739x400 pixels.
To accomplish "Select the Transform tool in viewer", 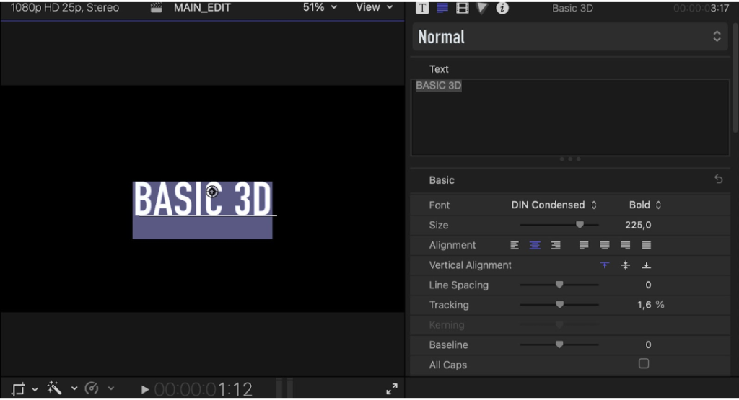I will [18, 389].
